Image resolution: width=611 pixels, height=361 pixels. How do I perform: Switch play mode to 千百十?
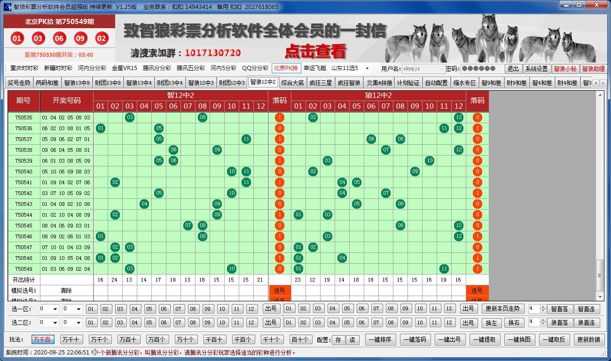coord(214,339)
